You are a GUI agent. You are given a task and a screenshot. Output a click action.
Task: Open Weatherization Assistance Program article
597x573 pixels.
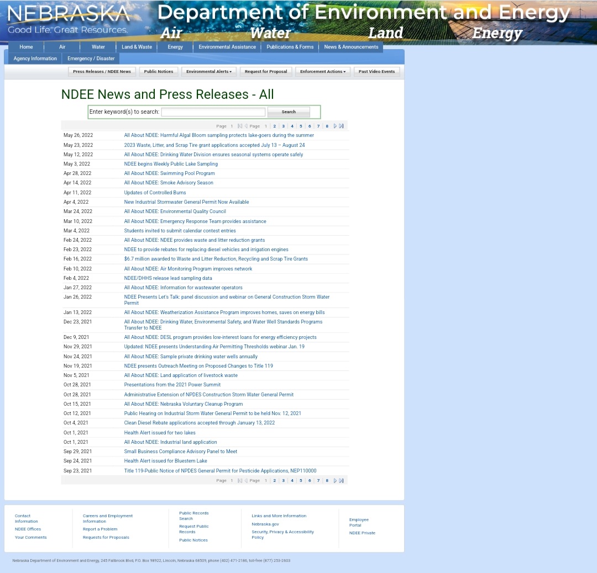point(224,312)
